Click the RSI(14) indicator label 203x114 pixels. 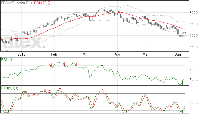tap(7, 60)
